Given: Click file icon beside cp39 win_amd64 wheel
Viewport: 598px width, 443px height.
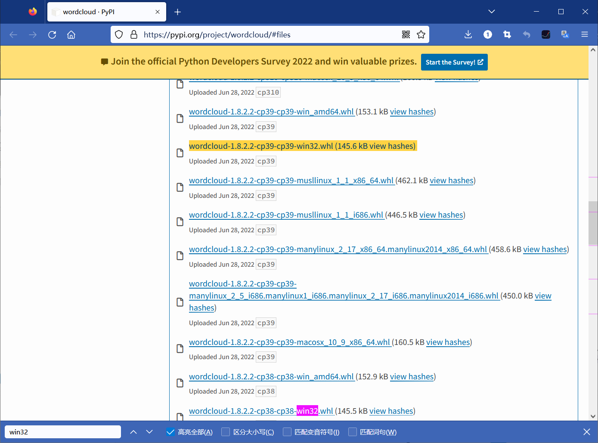Looking at the screenshot, I should (180, 118).
